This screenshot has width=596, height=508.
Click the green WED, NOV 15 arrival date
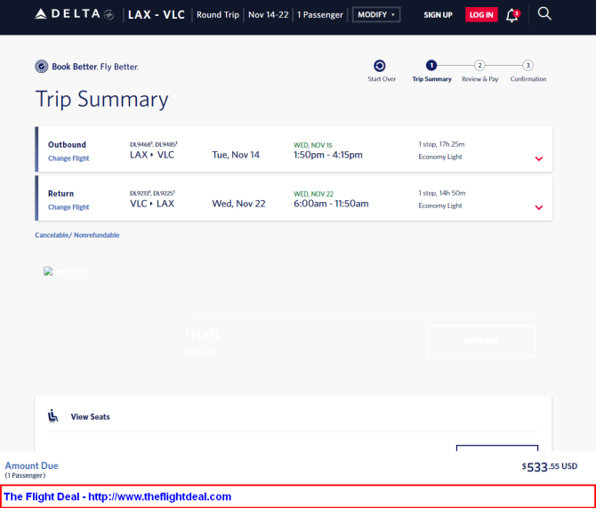tap(313, 145)
